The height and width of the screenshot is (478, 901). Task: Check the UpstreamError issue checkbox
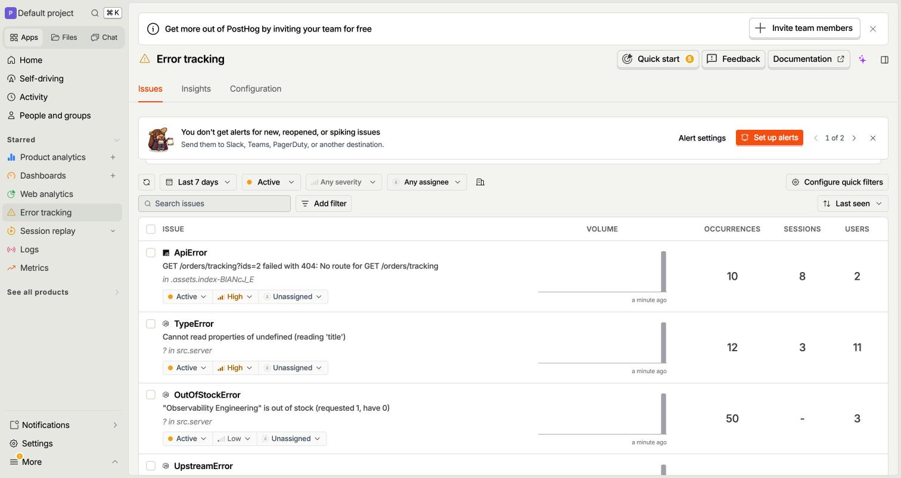[x=151, y=466]
